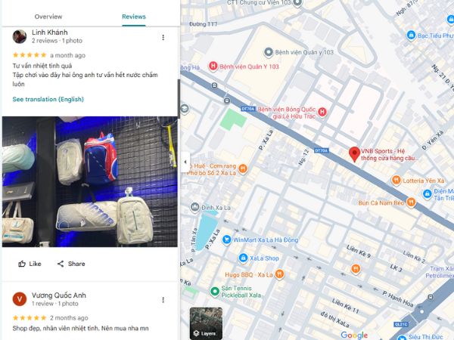Toggle the Layers satellite view button

pyautogui.click(x=206, y=323)
